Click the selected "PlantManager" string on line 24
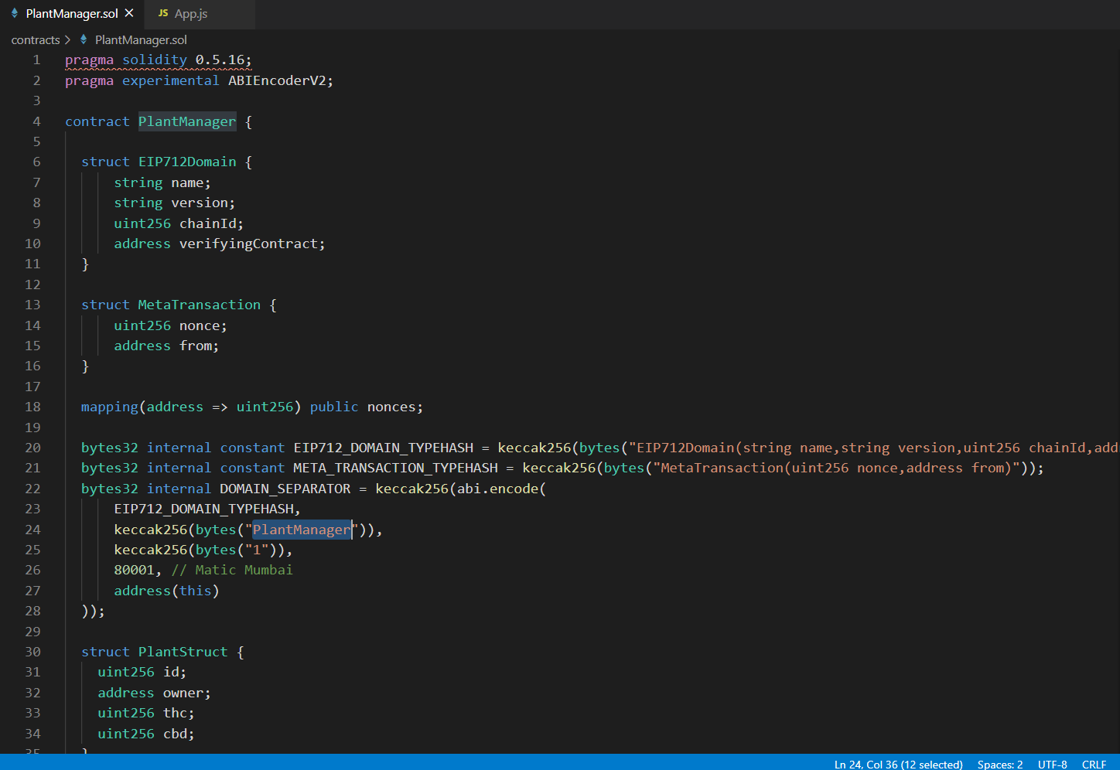 [x=302, y=530]
